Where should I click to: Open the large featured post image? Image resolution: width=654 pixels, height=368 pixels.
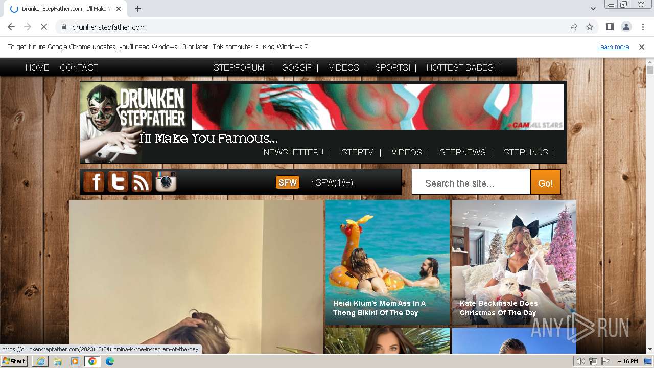click(x=196, y=277)
